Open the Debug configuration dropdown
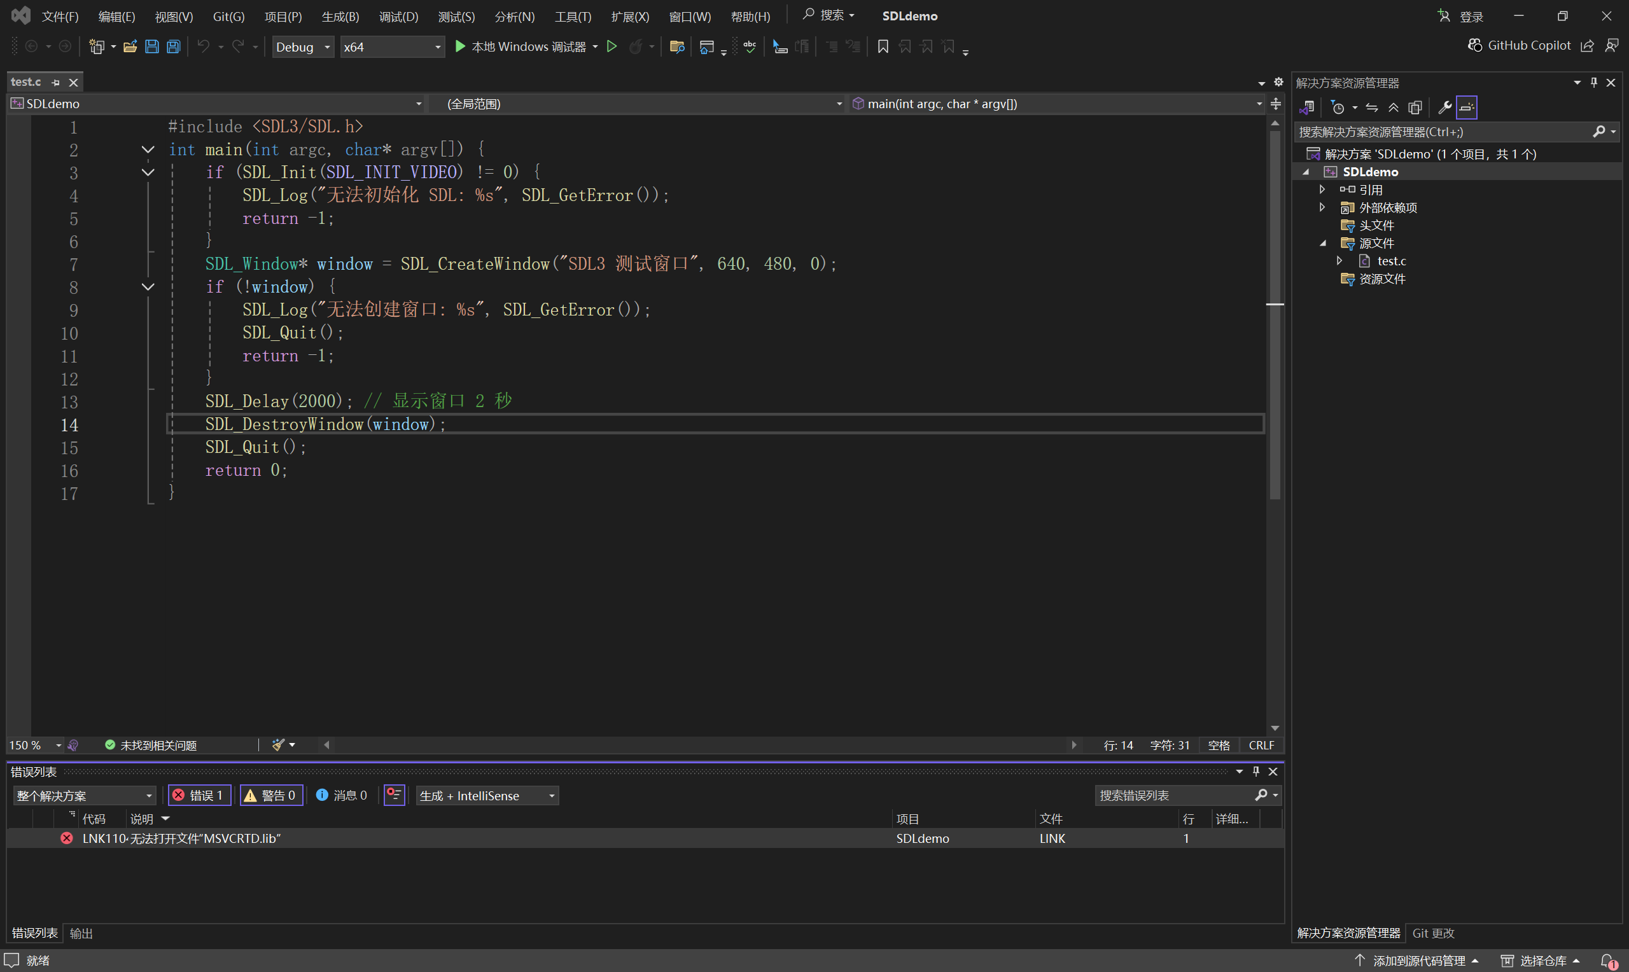 pos(304,47)
